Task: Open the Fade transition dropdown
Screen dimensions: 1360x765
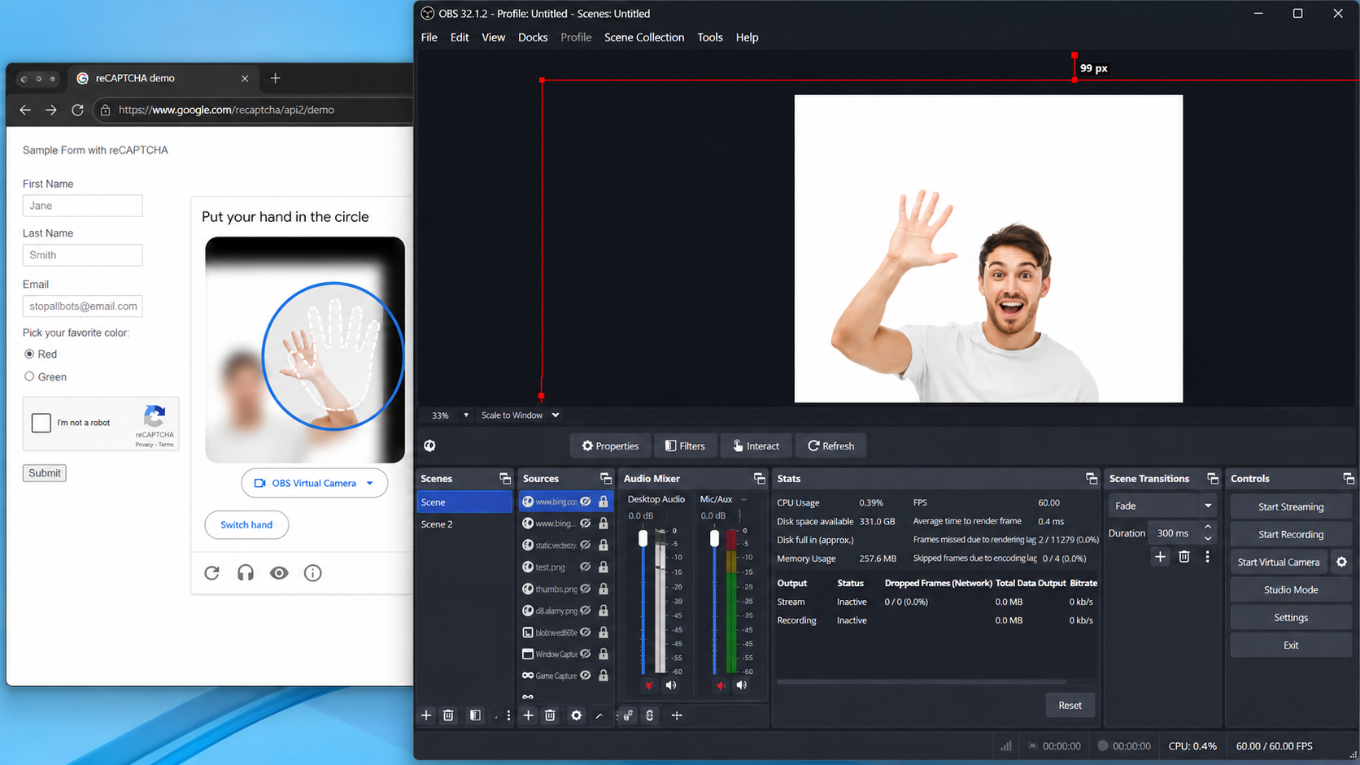Action: click(1162, 506)
